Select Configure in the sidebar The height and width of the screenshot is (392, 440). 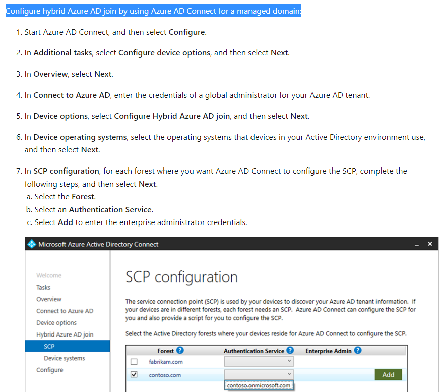point(50,370)
